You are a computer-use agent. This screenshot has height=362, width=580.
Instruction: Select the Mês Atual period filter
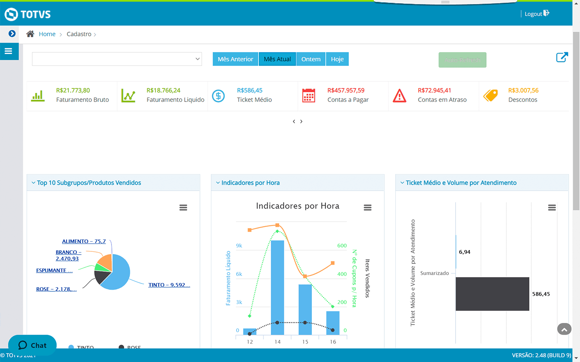point(277,59)
